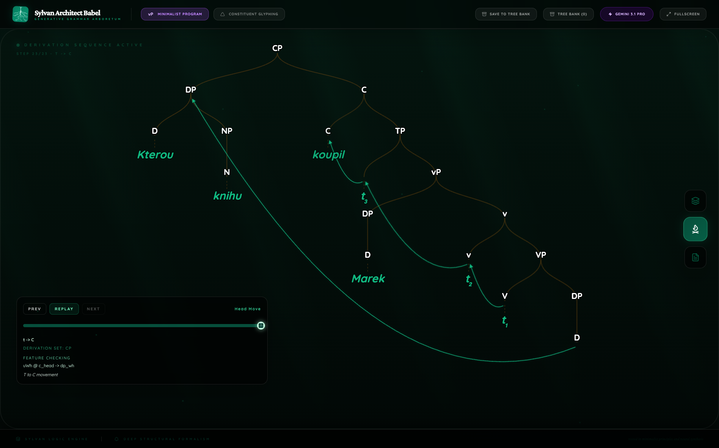Open the Gemini 3.1 Pro model selector
Screen dimensions: 719x448
[626, 14]
